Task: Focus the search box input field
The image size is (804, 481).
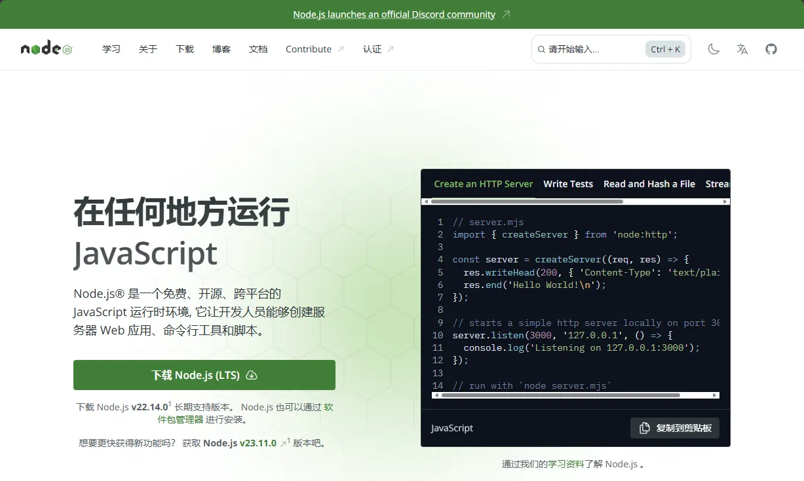Action: click(611, 49)
